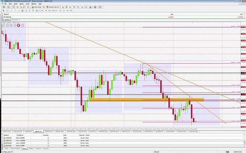Select the Symbols tab in Market Watch
The image size is (246, 153).
[7, 20]
